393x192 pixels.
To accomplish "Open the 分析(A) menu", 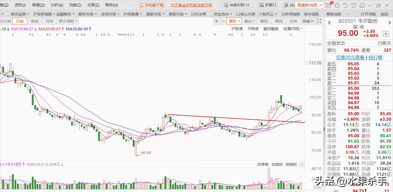I will [x=57, y=5].
